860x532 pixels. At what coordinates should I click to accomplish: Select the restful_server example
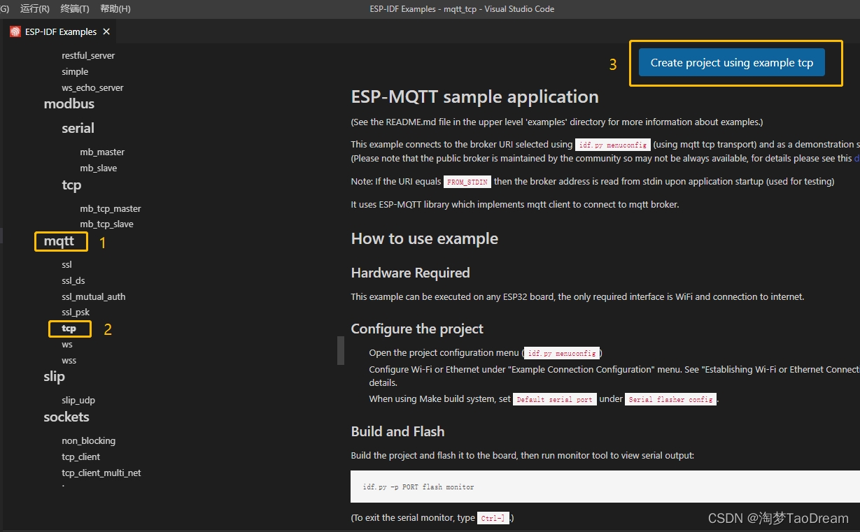click(x=88, y=55)
